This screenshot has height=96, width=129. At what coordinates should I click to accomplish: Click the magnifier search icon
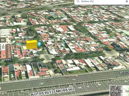(x=78, y=1)
